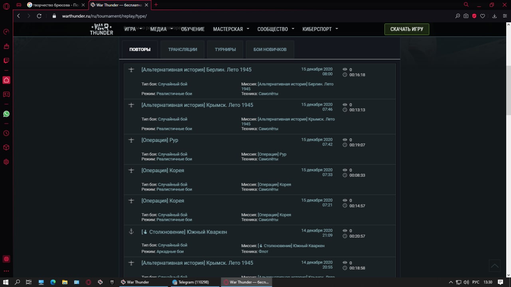Click duration text 00:16:18
The image size is (511, 287).
tap(357, 75)
